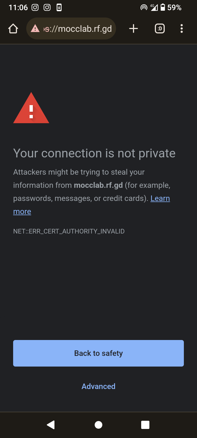
Task: Open a new tab with the plus icon
Action: coord(134,28)
